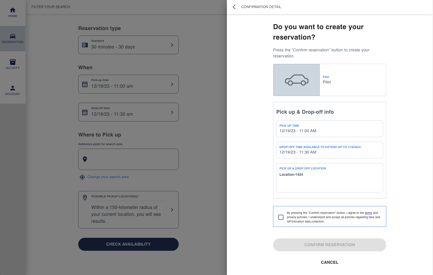The image size is (433, 275).
Task: Expand the Standard reservation type chevron
Action: coord(172,45)
